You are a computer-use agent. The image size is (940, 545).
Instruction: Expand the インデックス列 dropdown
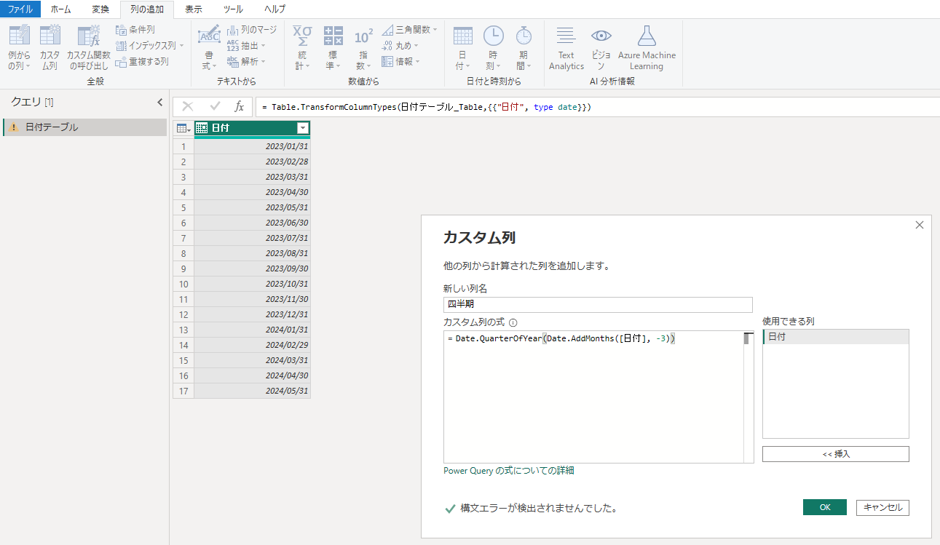coord(181,46)
